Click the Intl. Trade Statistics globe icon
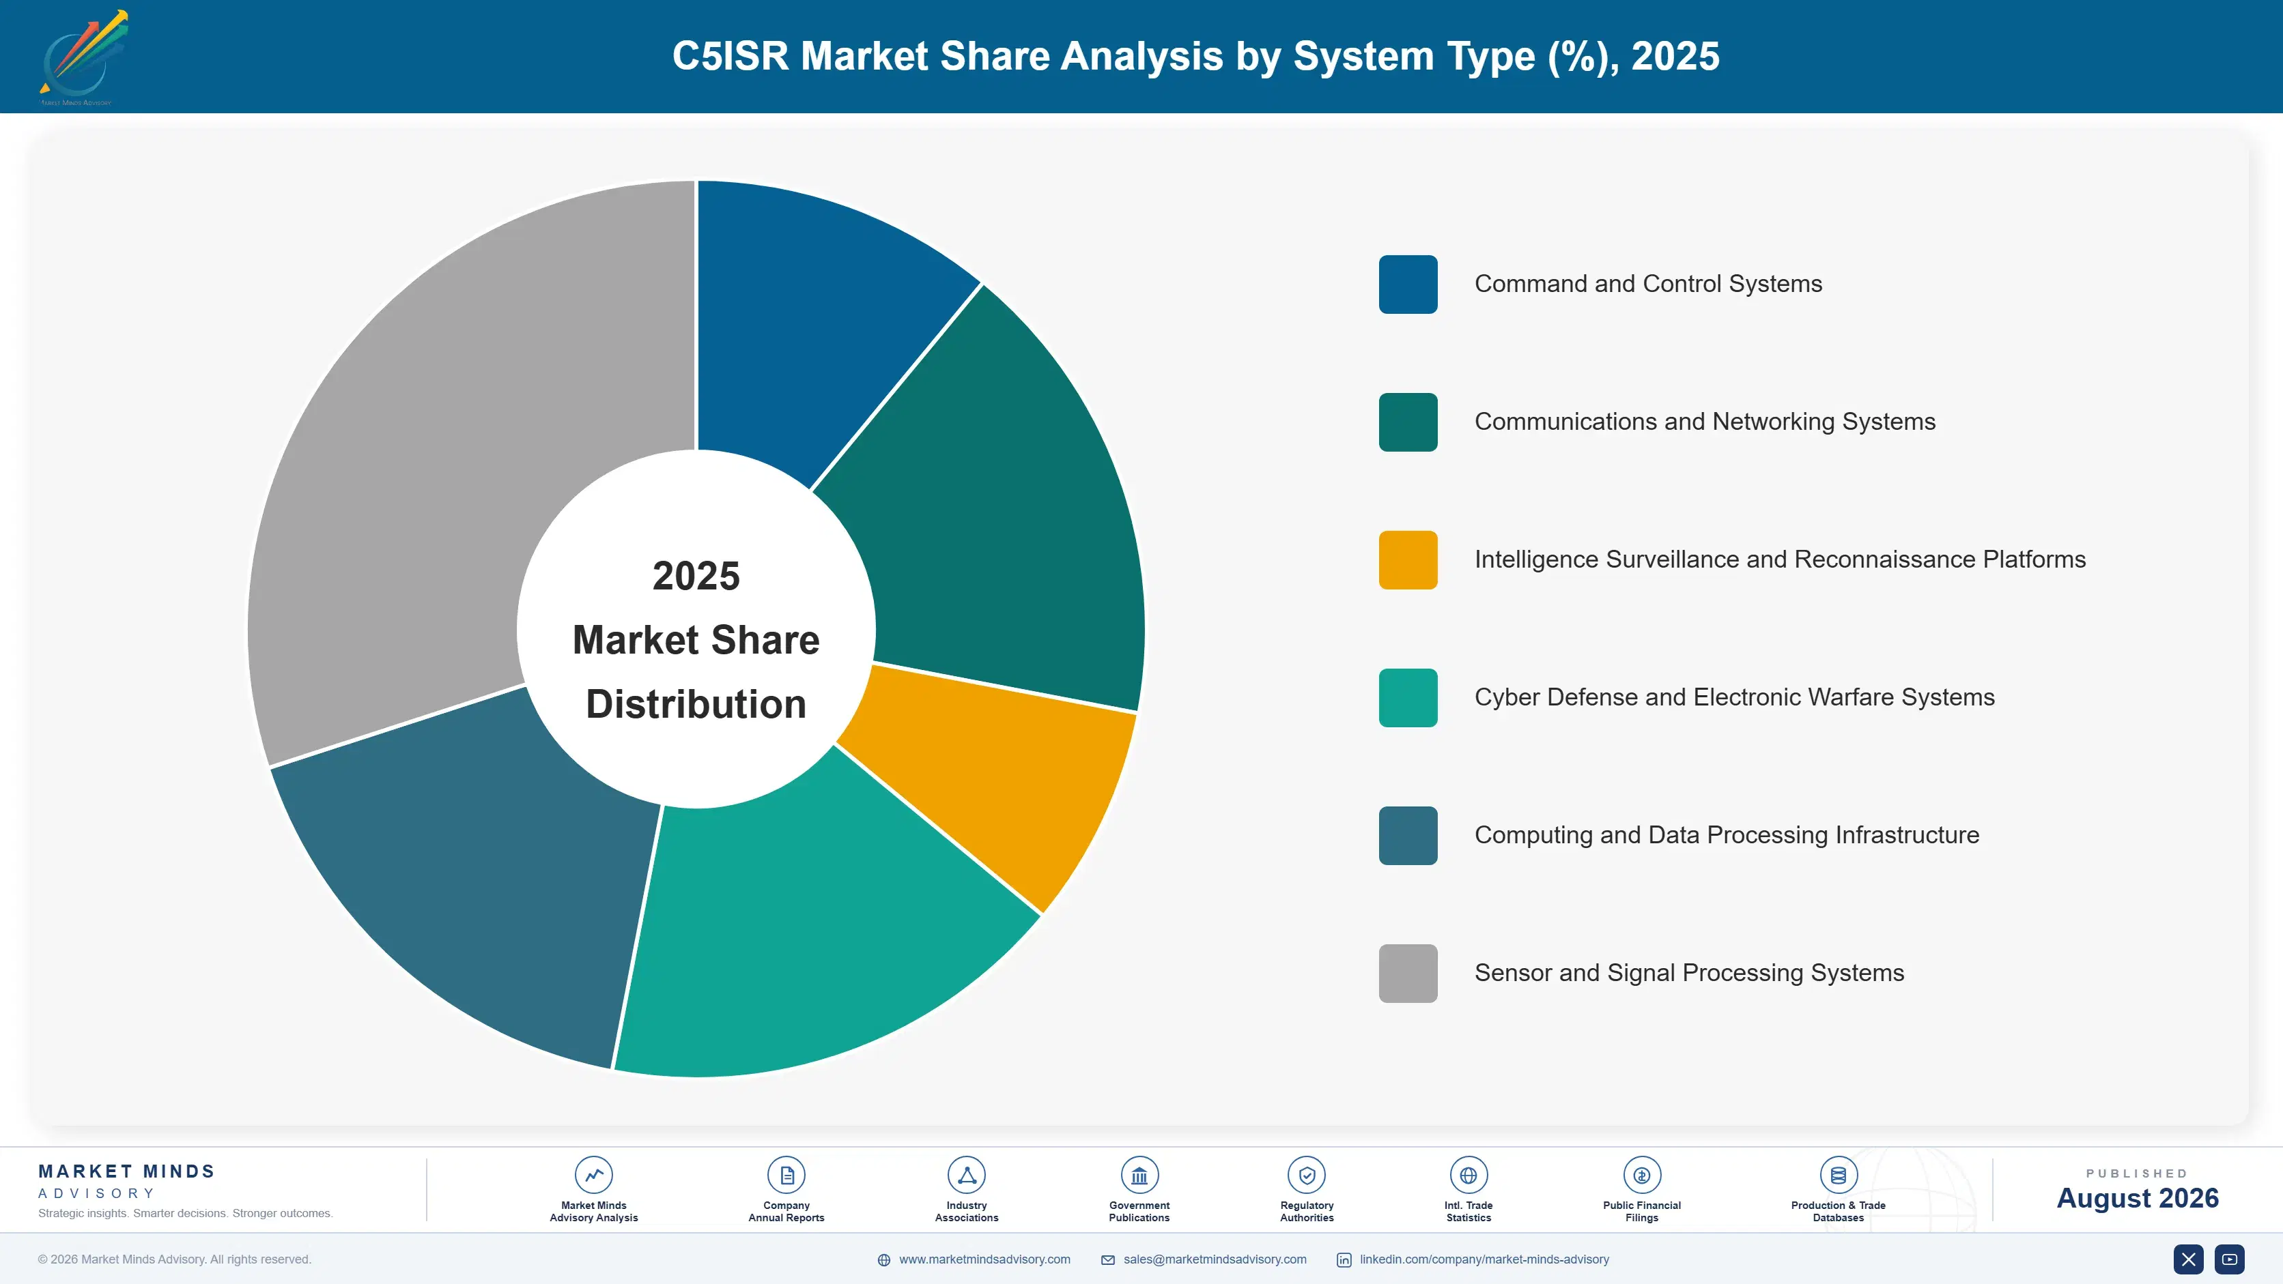 click(1468, 1175)
